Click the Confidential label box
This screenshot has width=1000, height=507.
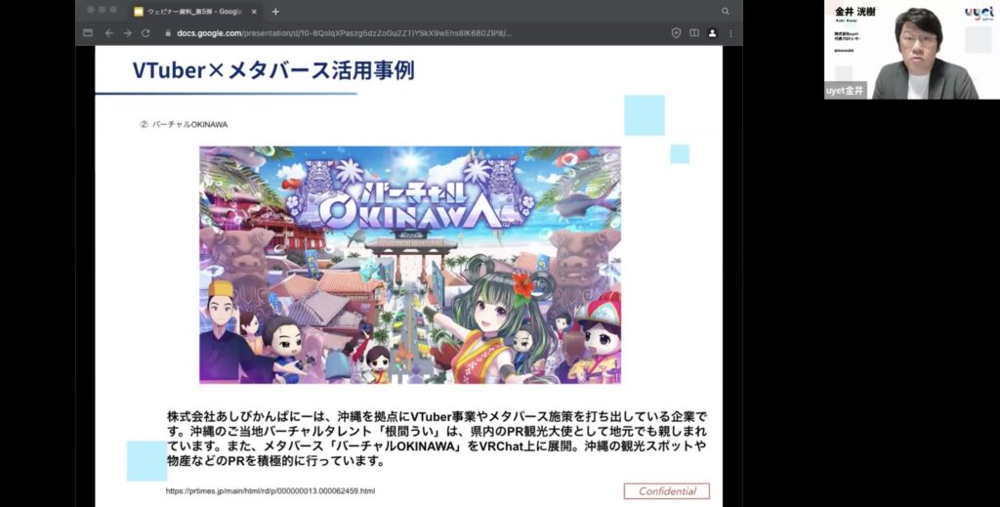[666, 491]
